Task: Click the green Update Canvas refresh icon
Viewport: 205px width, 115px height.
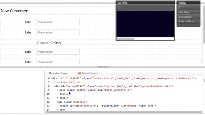Action: click(50, 73)
